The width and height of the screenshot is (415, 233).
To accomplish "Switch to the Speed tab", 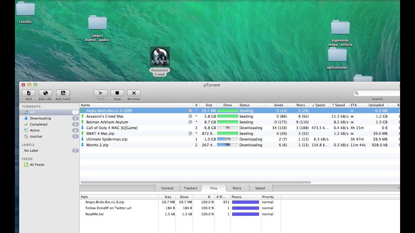I will [260, 188].
